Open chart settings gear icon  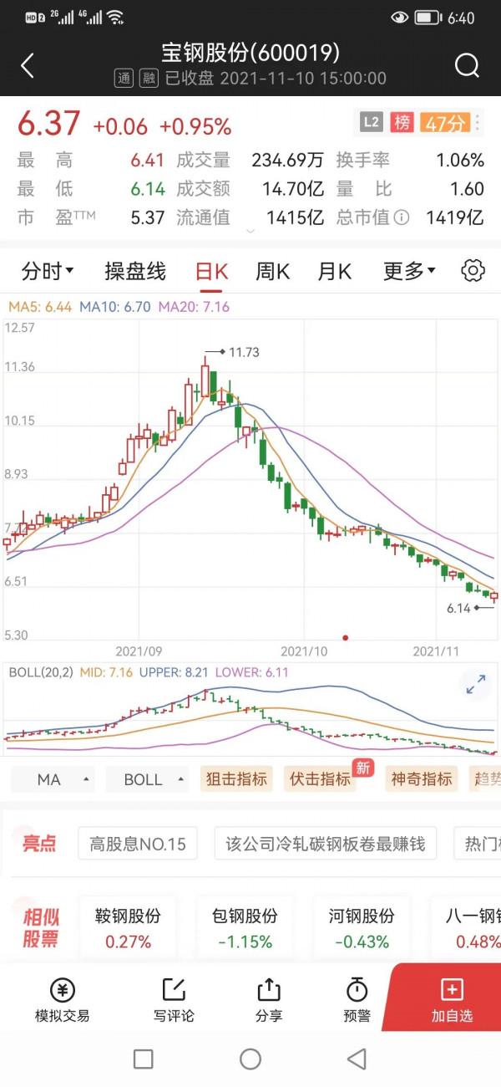473,270
